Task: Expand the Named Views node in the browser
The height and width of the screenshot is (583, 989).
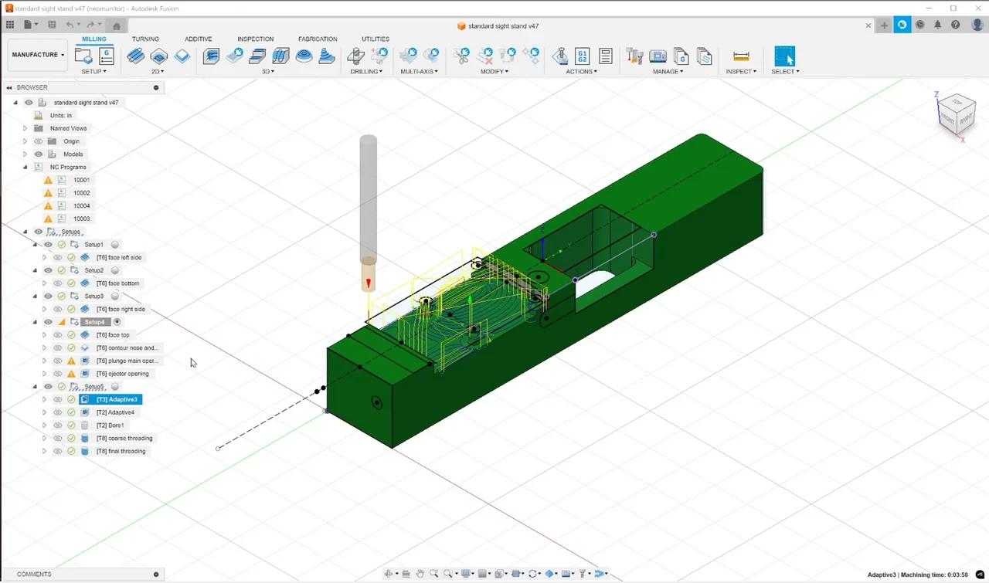Action: click(25, 128)
